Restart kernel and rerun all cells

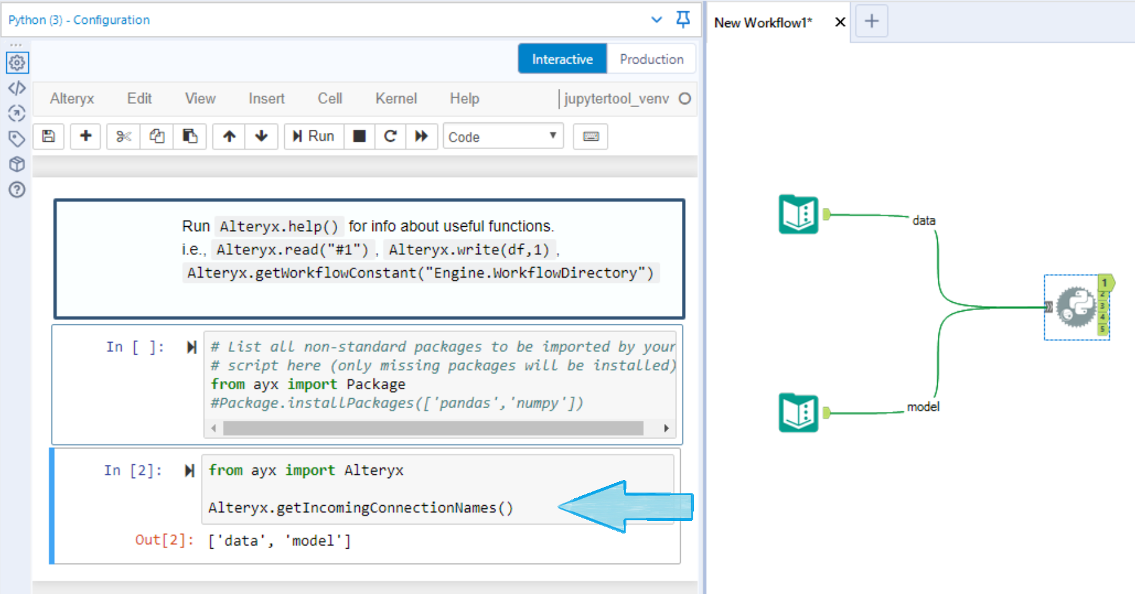(422, 137)
